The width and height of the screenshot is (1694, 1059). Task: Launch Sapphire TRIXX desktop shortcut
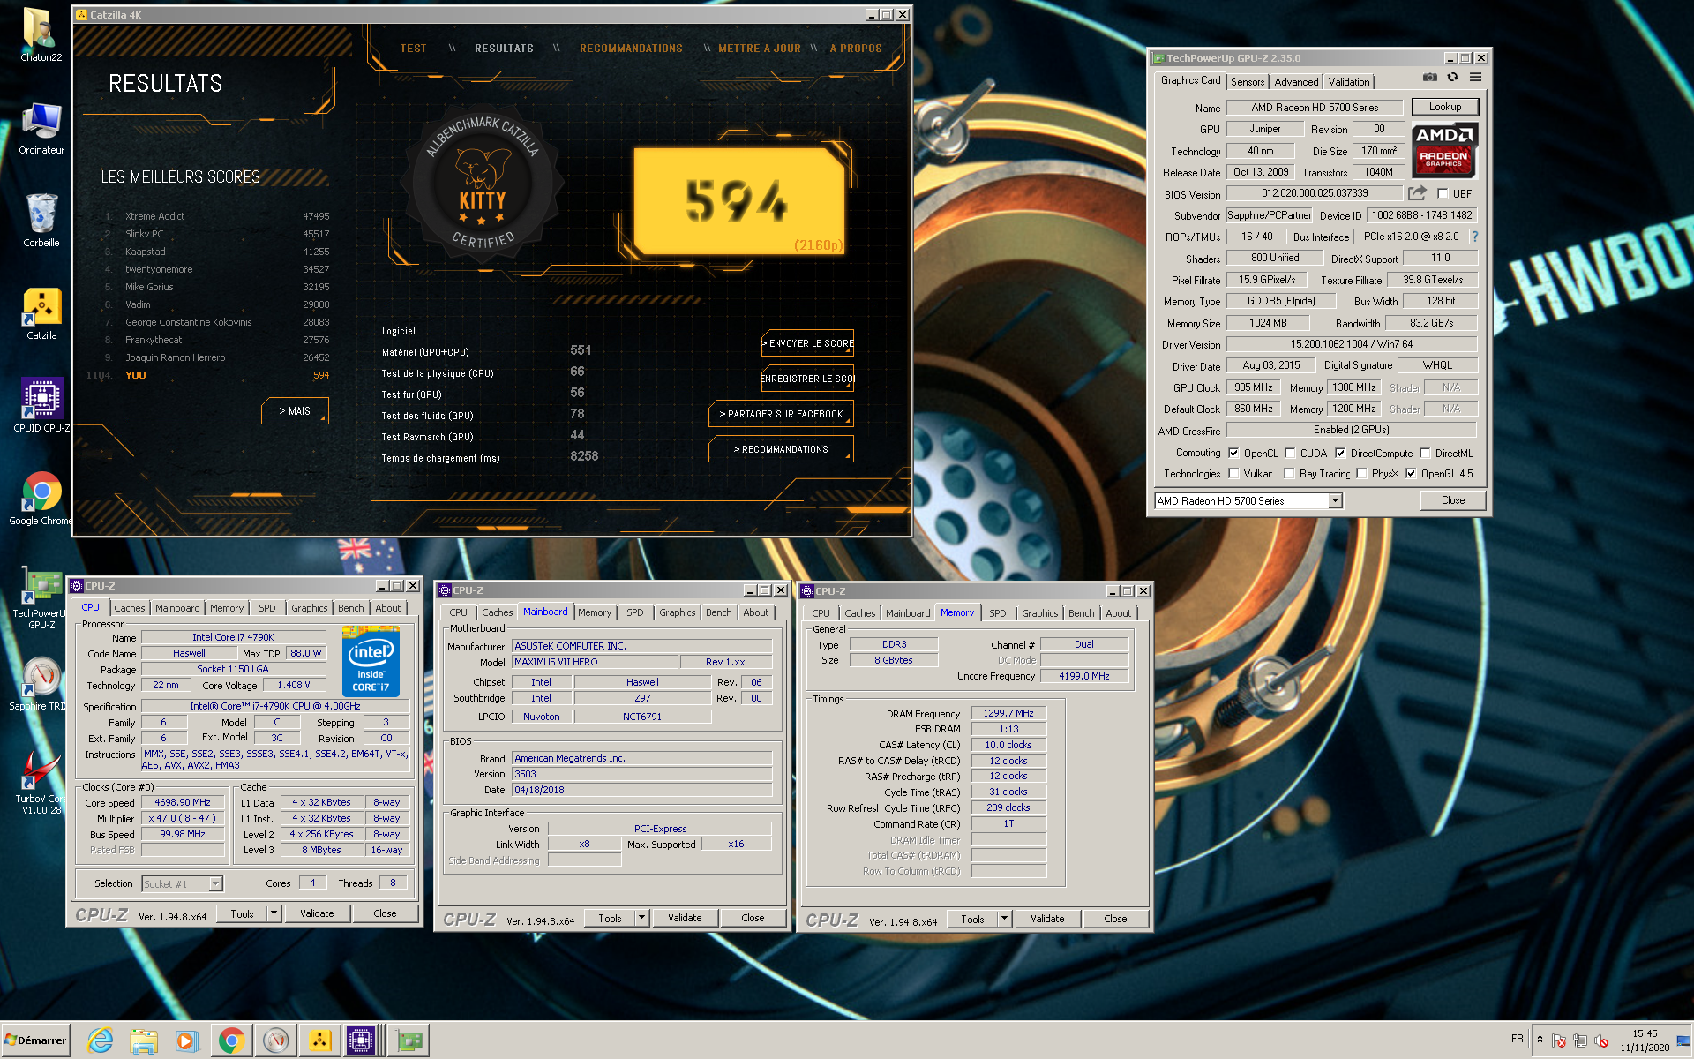click(41, 684)
